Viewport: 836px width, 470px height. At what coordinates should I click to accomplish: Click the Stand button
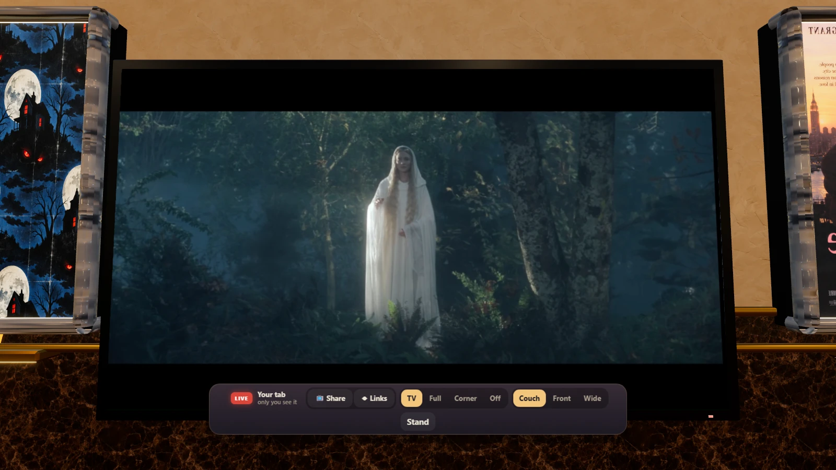coord(418,422)
